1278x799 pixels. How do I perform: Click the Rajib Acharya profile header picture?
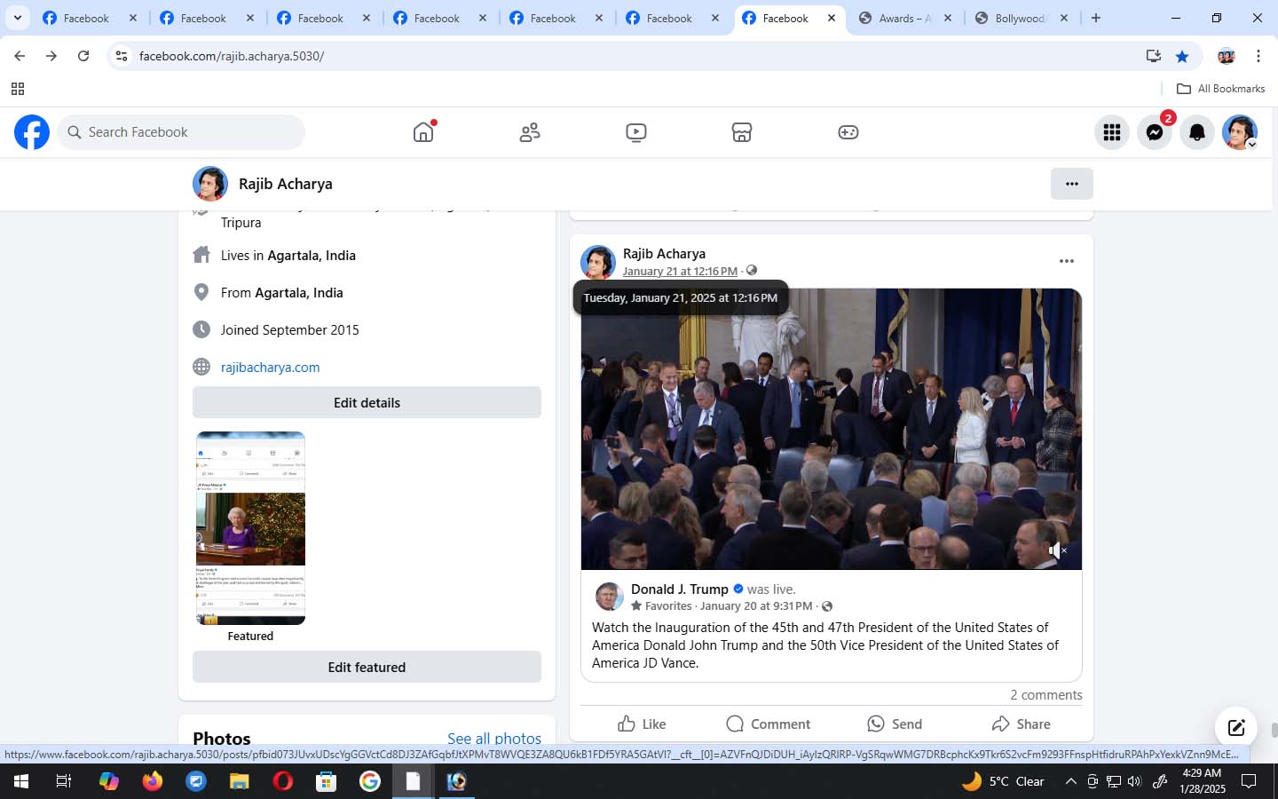click(x=210, y=184)
